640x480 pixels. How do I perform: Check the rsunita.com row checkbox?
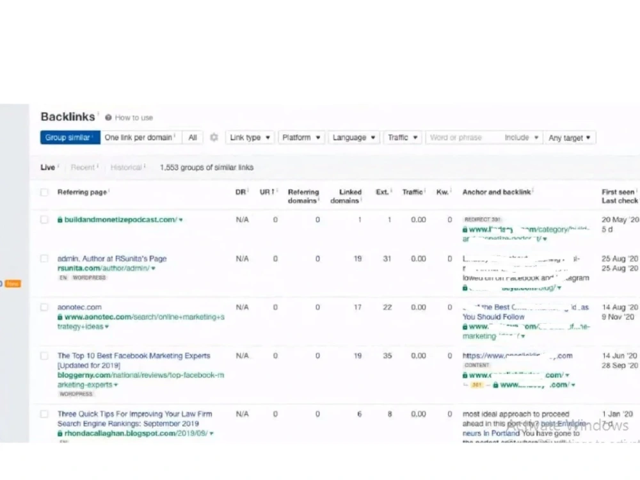(x=44, y=259)
